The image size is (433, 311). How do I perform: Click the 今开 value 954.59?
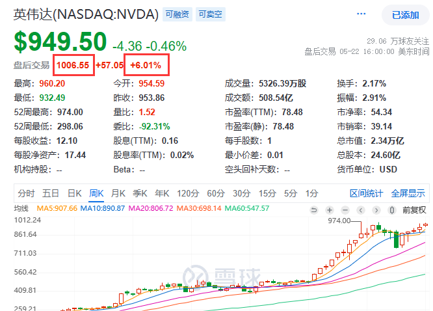[x=151, y=83]
